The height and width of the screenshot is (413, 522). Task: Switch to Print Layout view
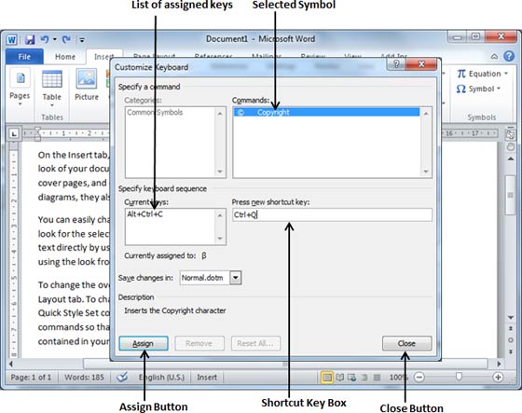327,378
